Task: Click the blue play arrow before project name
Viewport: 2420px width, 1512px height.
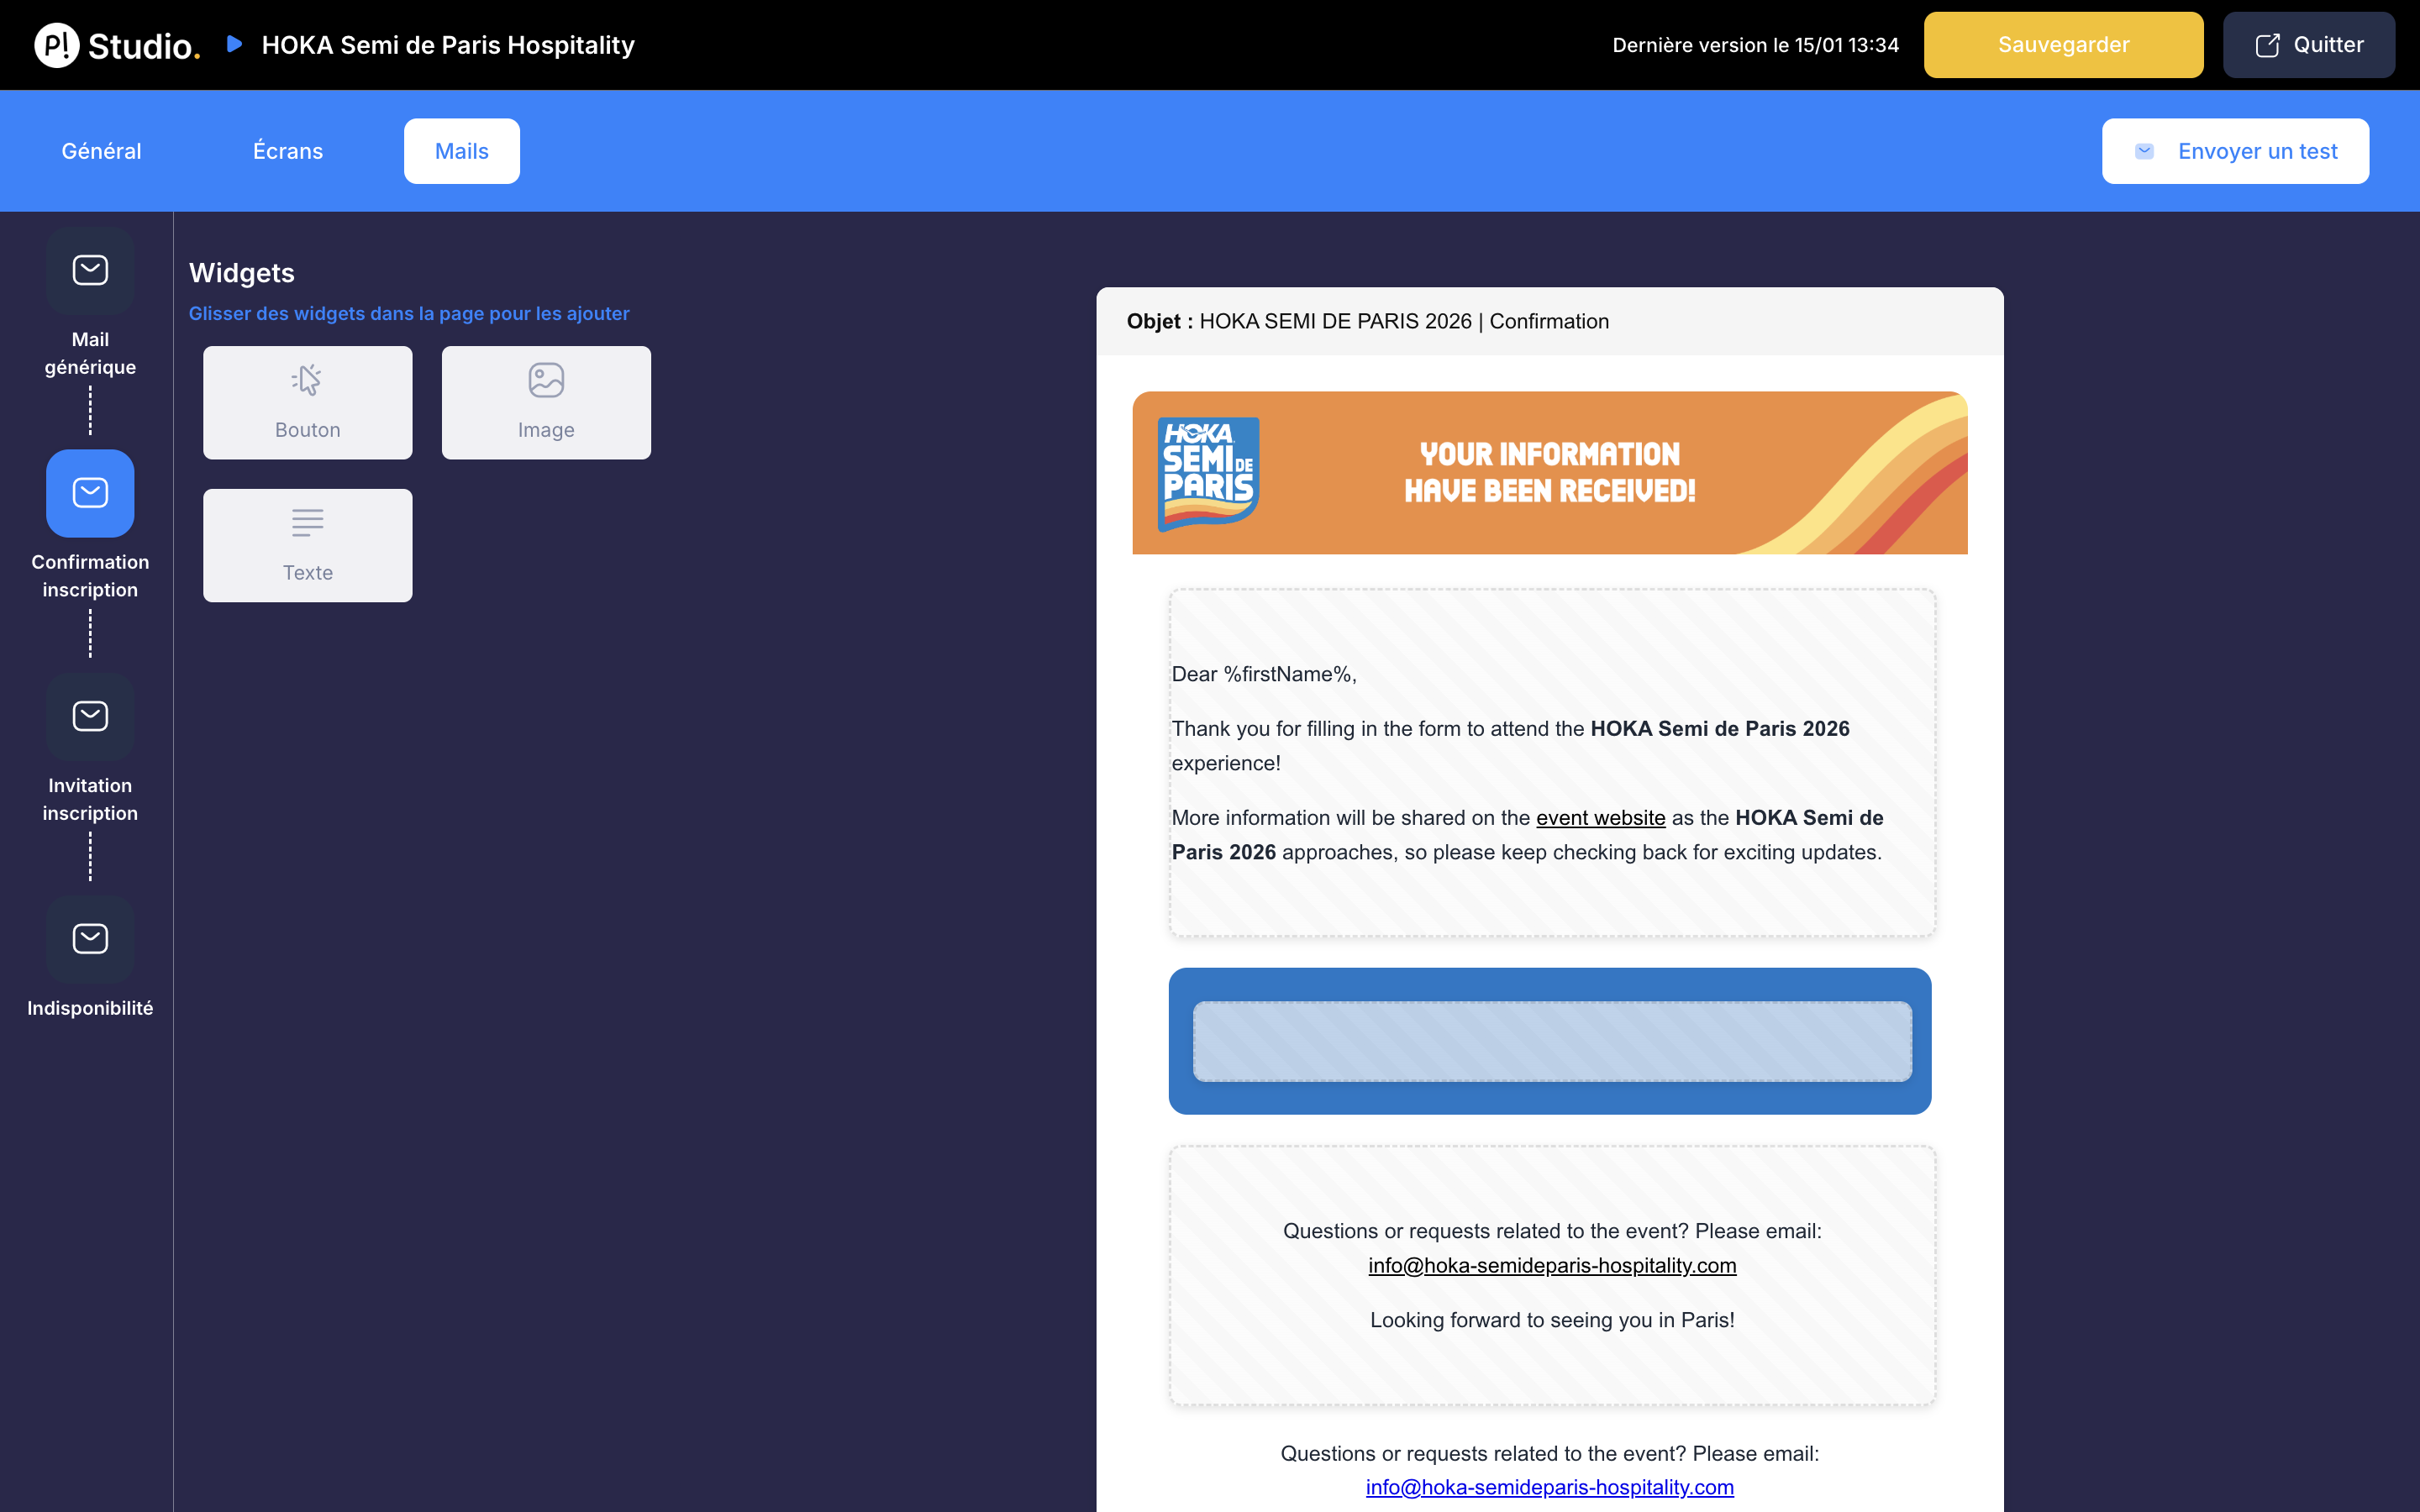Action: tap(234, 44)
